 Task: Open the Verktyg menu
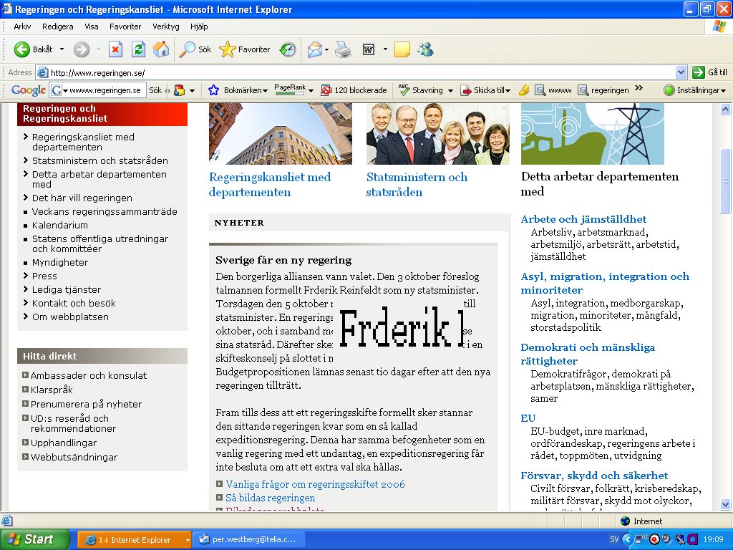166,26
